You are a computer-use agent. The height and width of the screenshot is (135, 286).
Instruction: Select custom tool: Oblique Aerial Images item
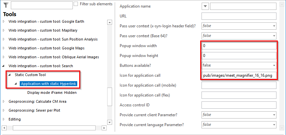(54, 57)
